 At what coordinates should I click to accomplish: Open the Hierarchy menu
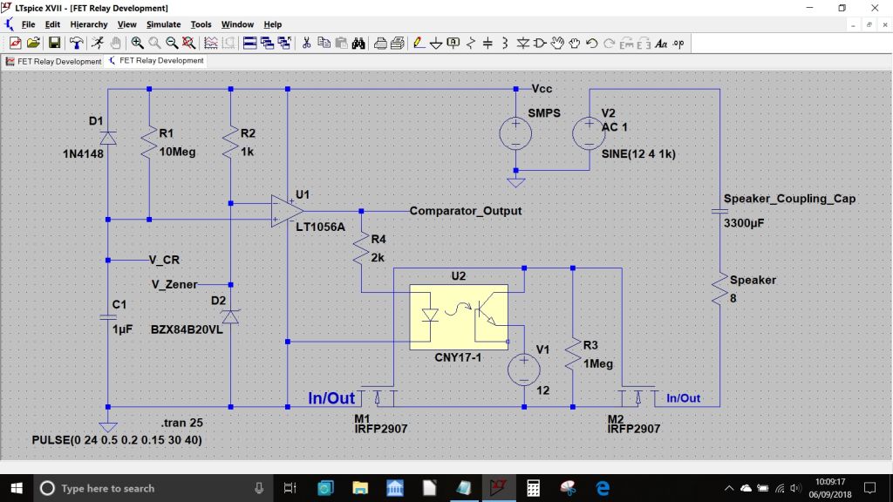click(89, 24)
